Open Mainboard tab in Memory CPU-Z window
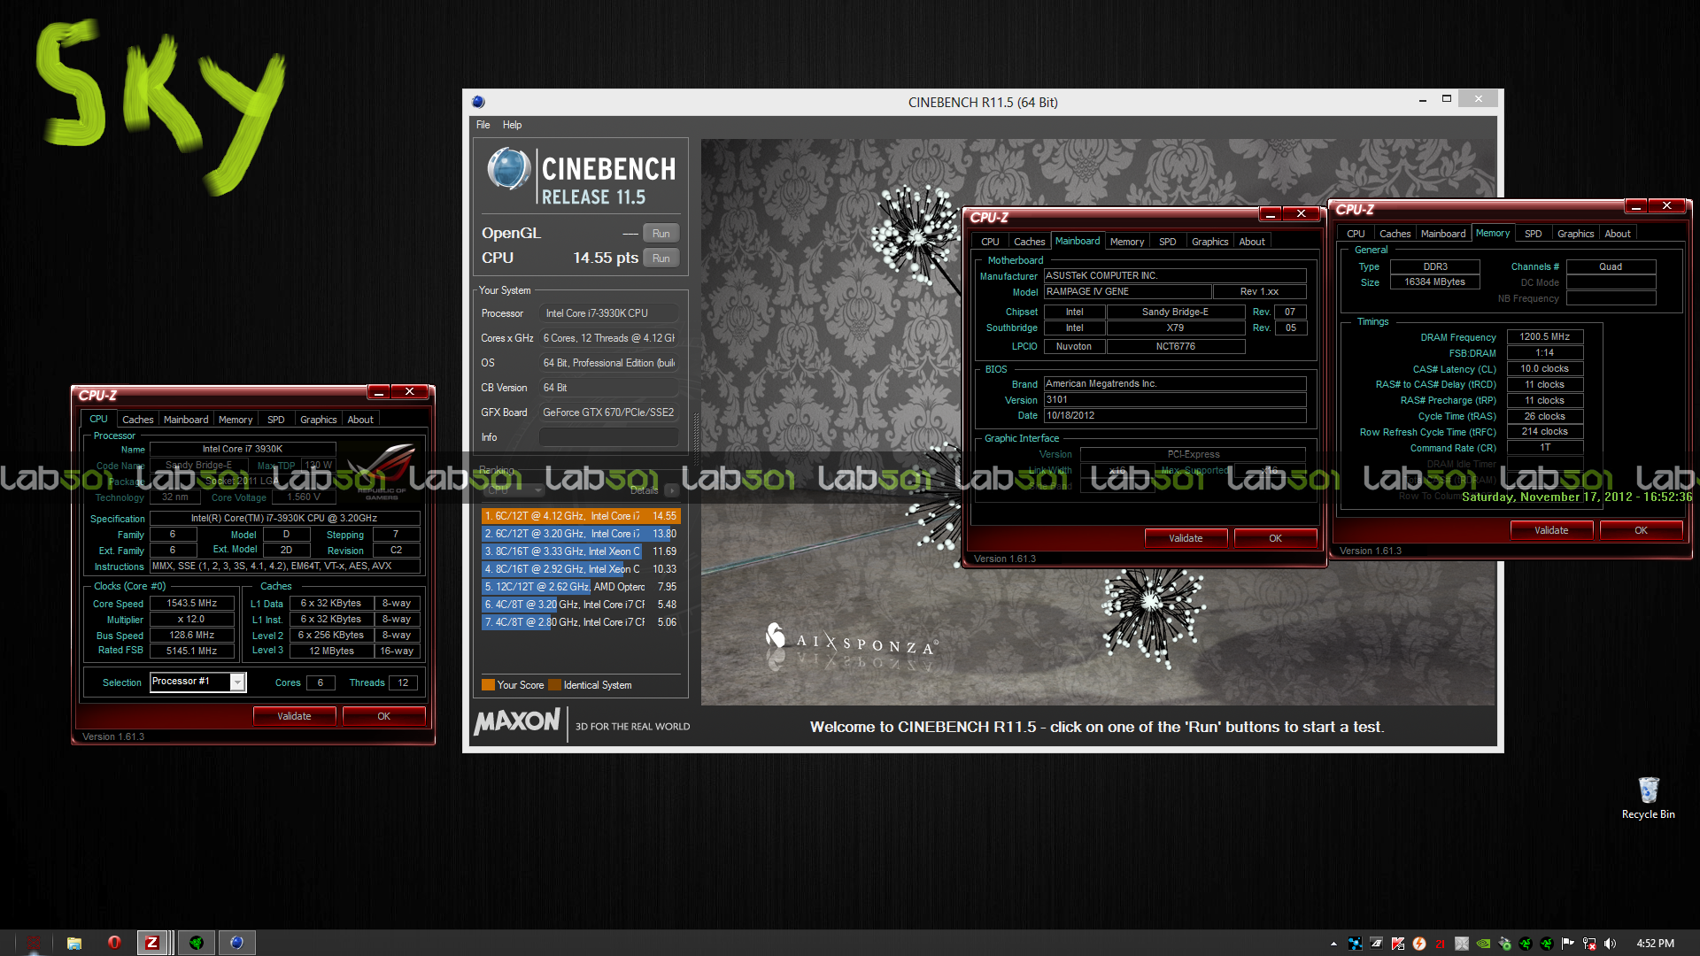The height and width of the screenshot is (956, 1700). [1443, 234]
